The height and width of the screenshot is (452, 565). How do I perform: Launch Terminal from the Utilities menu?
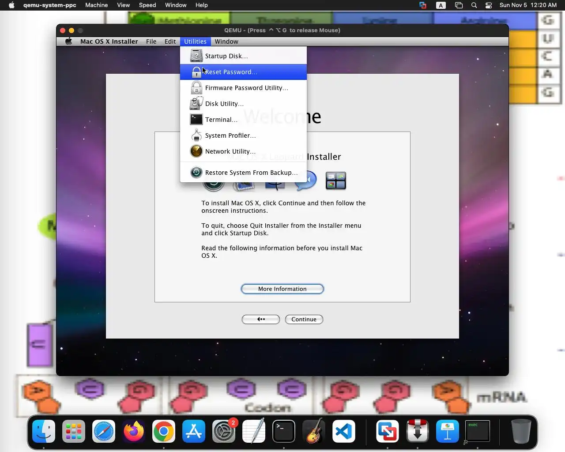click(x=243, y=120)
